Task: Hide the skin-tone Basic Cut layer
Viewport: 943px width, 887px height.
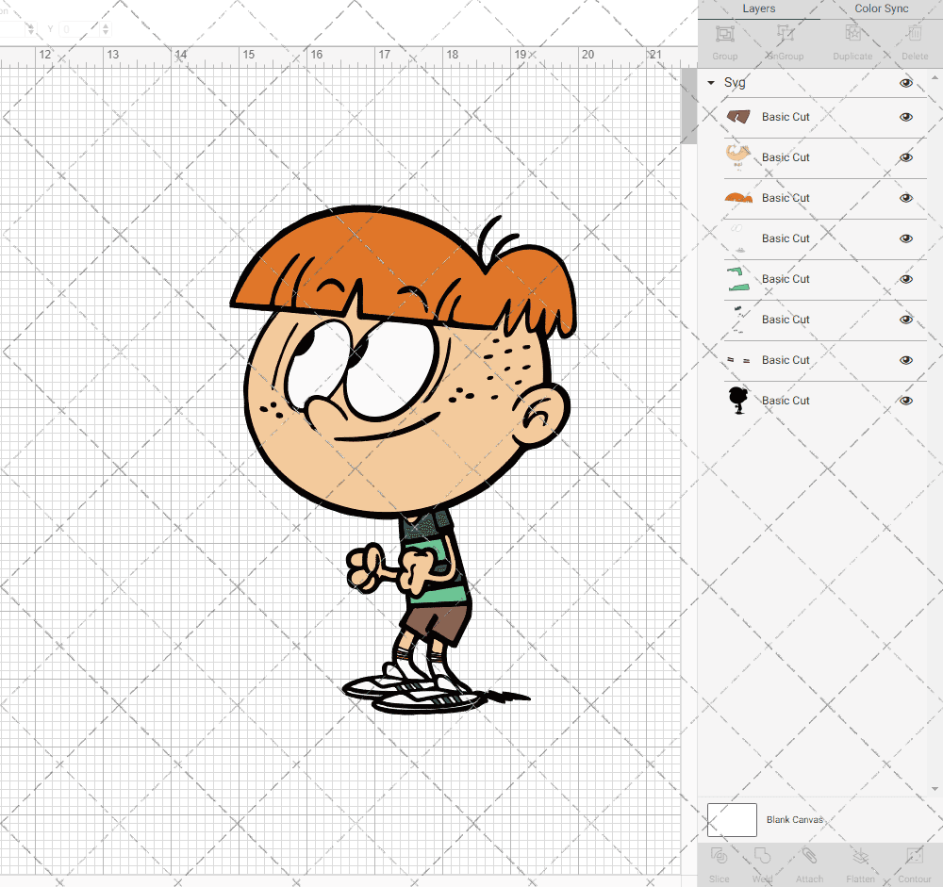Action: 905,157
